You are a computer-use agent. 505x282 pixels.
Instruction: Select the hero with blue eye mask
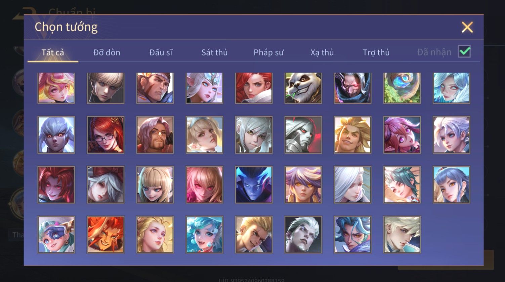coord(56,234)
